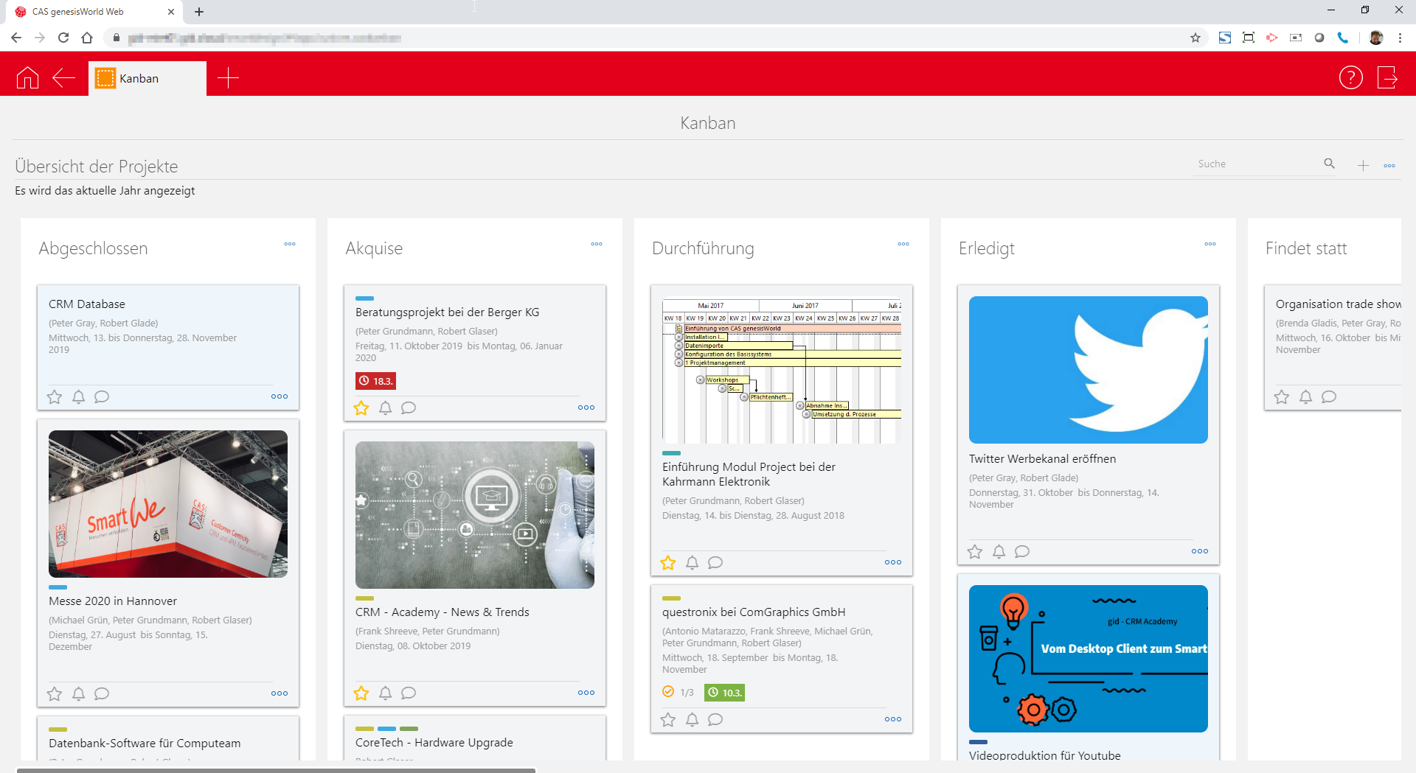Open questronix ComGraphics card options
Screen dimensions: 1416x773
(x=893, y=719)
